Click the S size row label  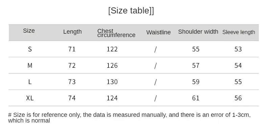(30, 49)
